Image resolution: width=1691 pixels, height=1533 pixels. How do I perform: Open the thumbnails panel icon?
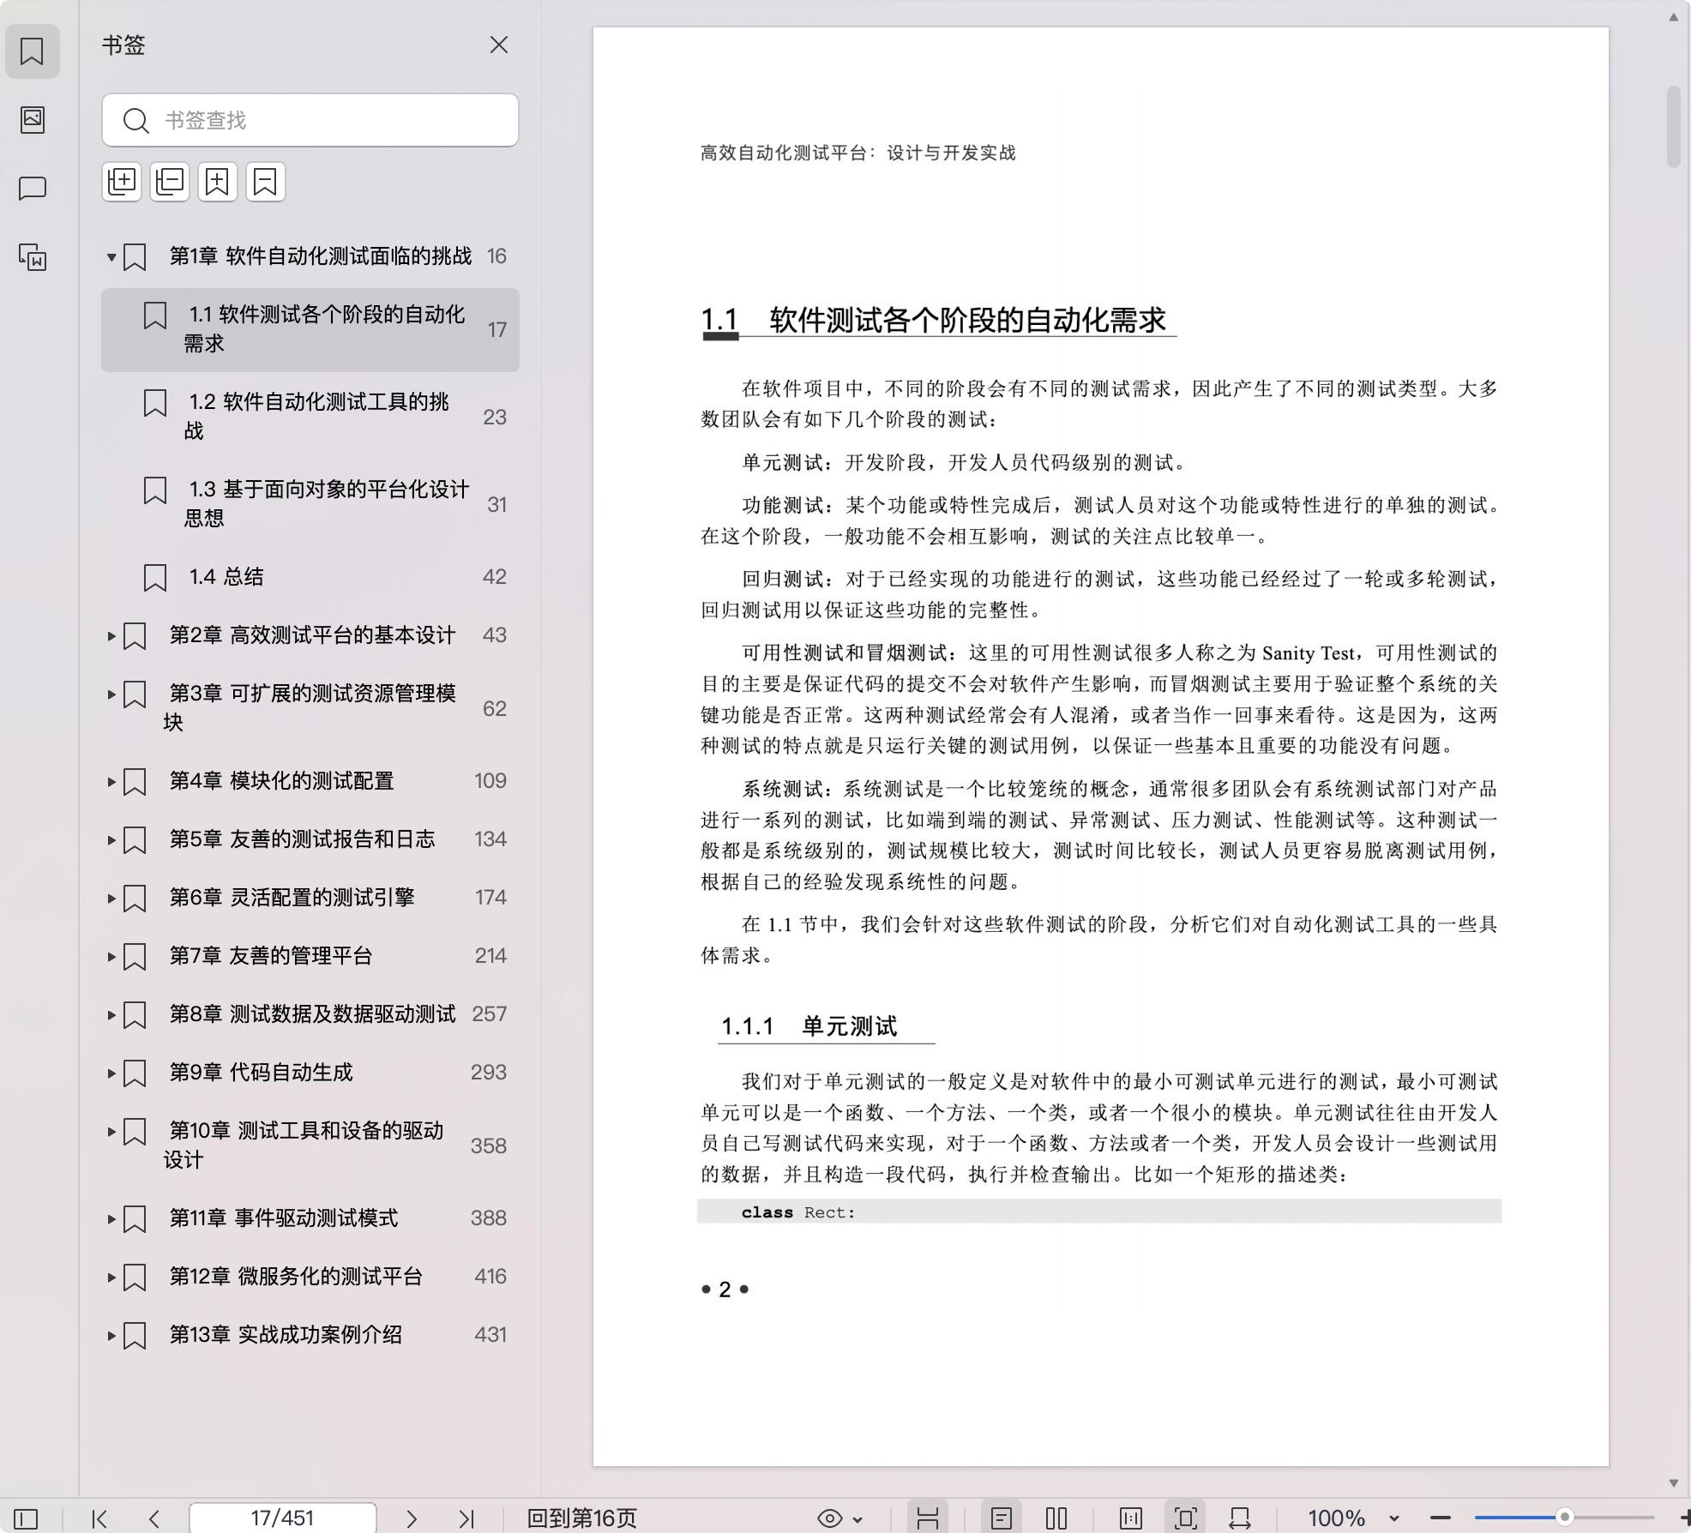pyautogui.click(x=32, y=119)
